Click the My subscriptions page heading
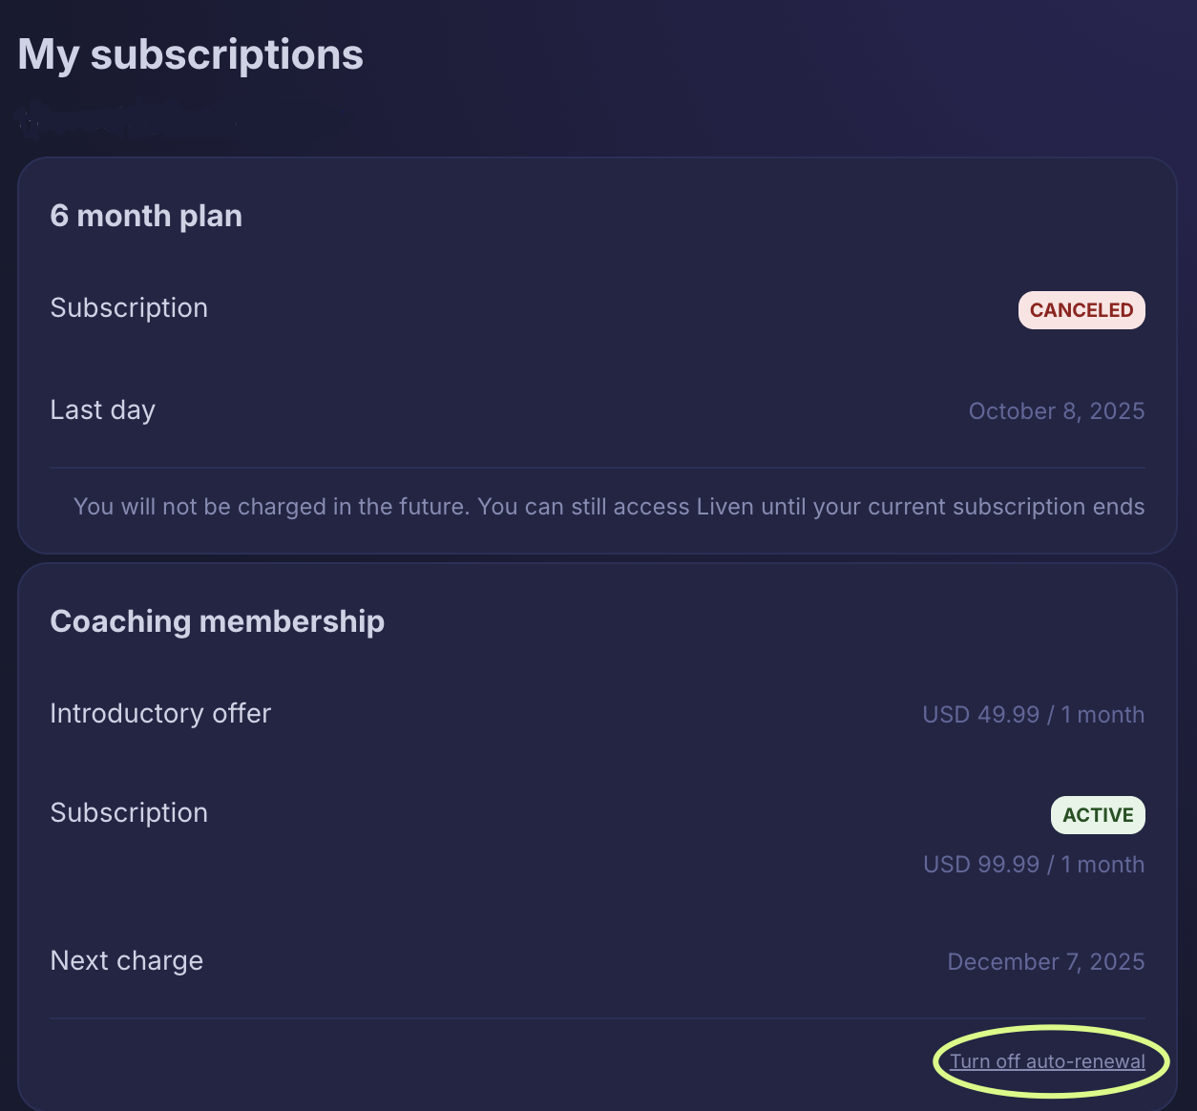The image size is (1197, 1111). 191,54
